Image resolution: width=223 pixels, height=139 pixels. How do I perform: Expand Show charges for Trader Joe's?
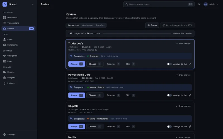pyautogui.click(x=183, y=44)
